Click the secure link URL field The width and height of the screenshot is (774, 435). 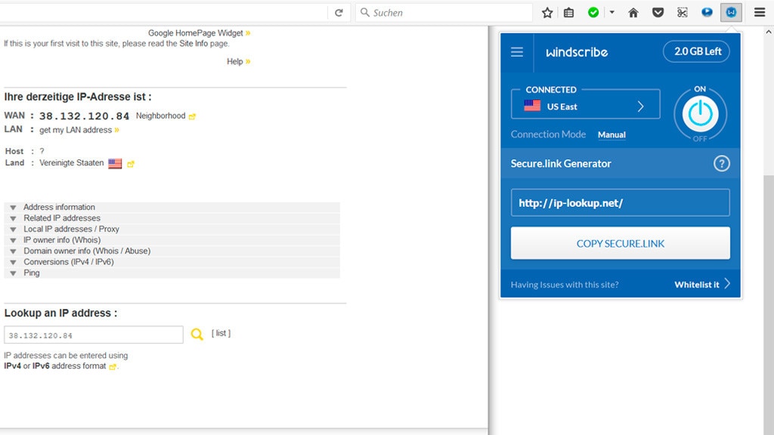pyautogui.click(x=620, y=203)
